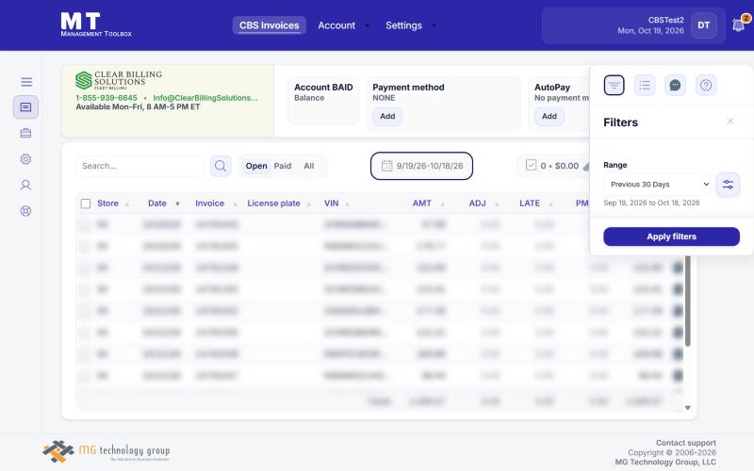This screenshot has width=754, height=471.
Task: Click the DT user avatar
Action: 704,25
